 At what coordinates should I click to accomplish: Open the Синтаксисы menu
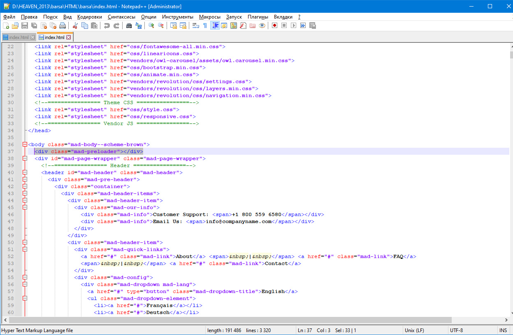click(x=121, y=17)
